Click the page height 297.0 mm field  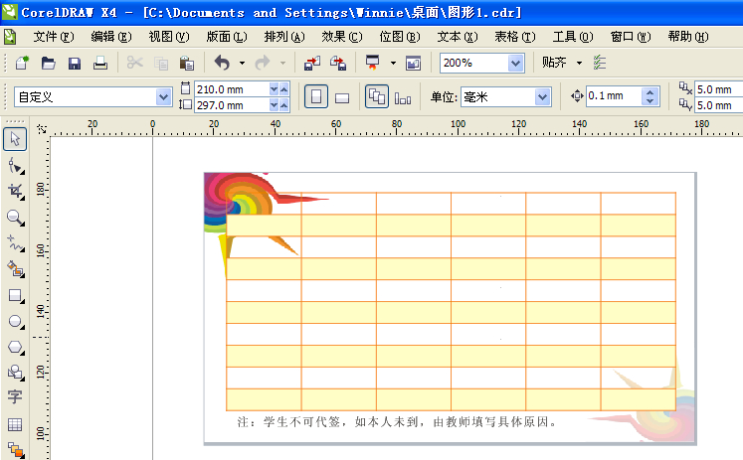[231, 105]
